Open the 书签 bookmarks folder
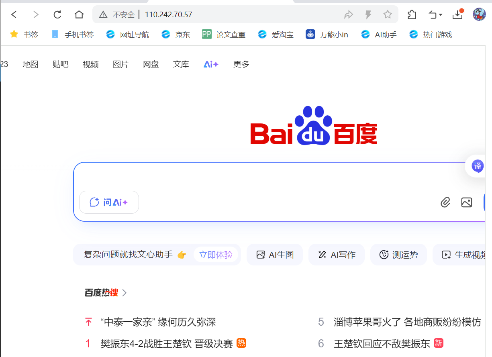 click(24, 35)
